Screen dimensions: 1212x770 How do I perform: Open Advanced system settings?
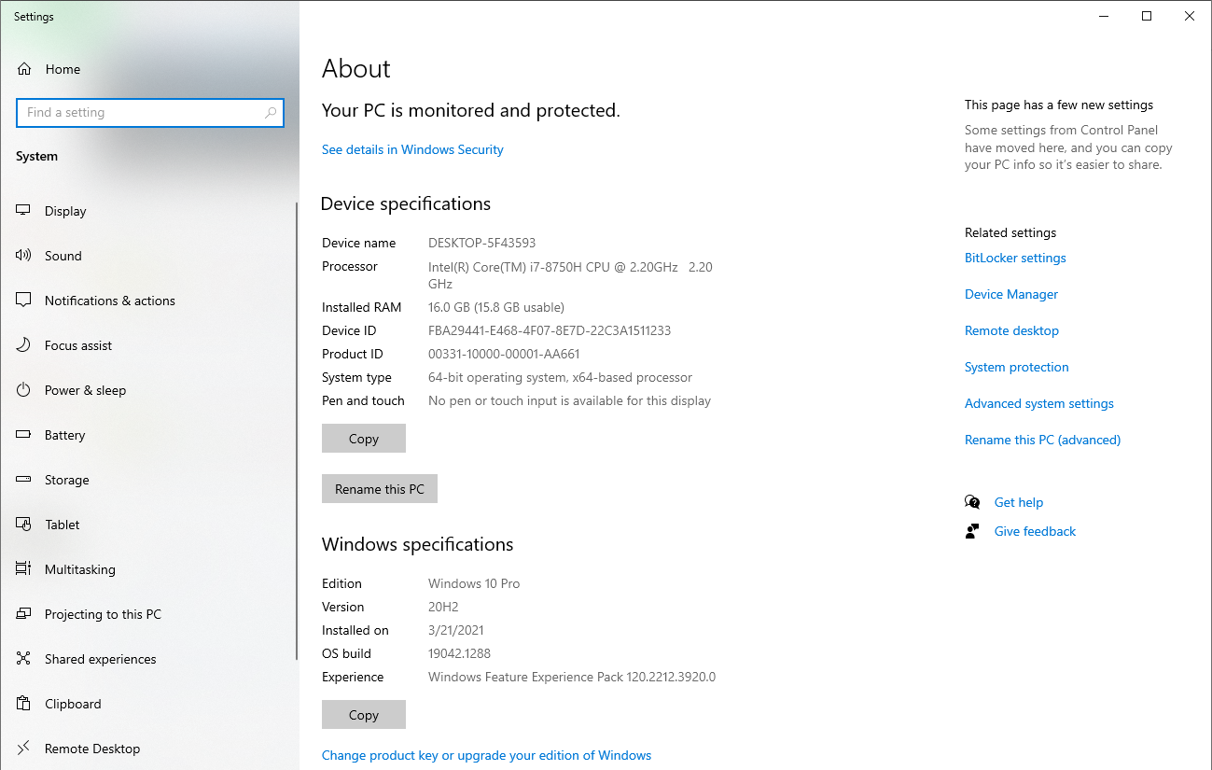pyautogui.click(x=1039, y=403)
